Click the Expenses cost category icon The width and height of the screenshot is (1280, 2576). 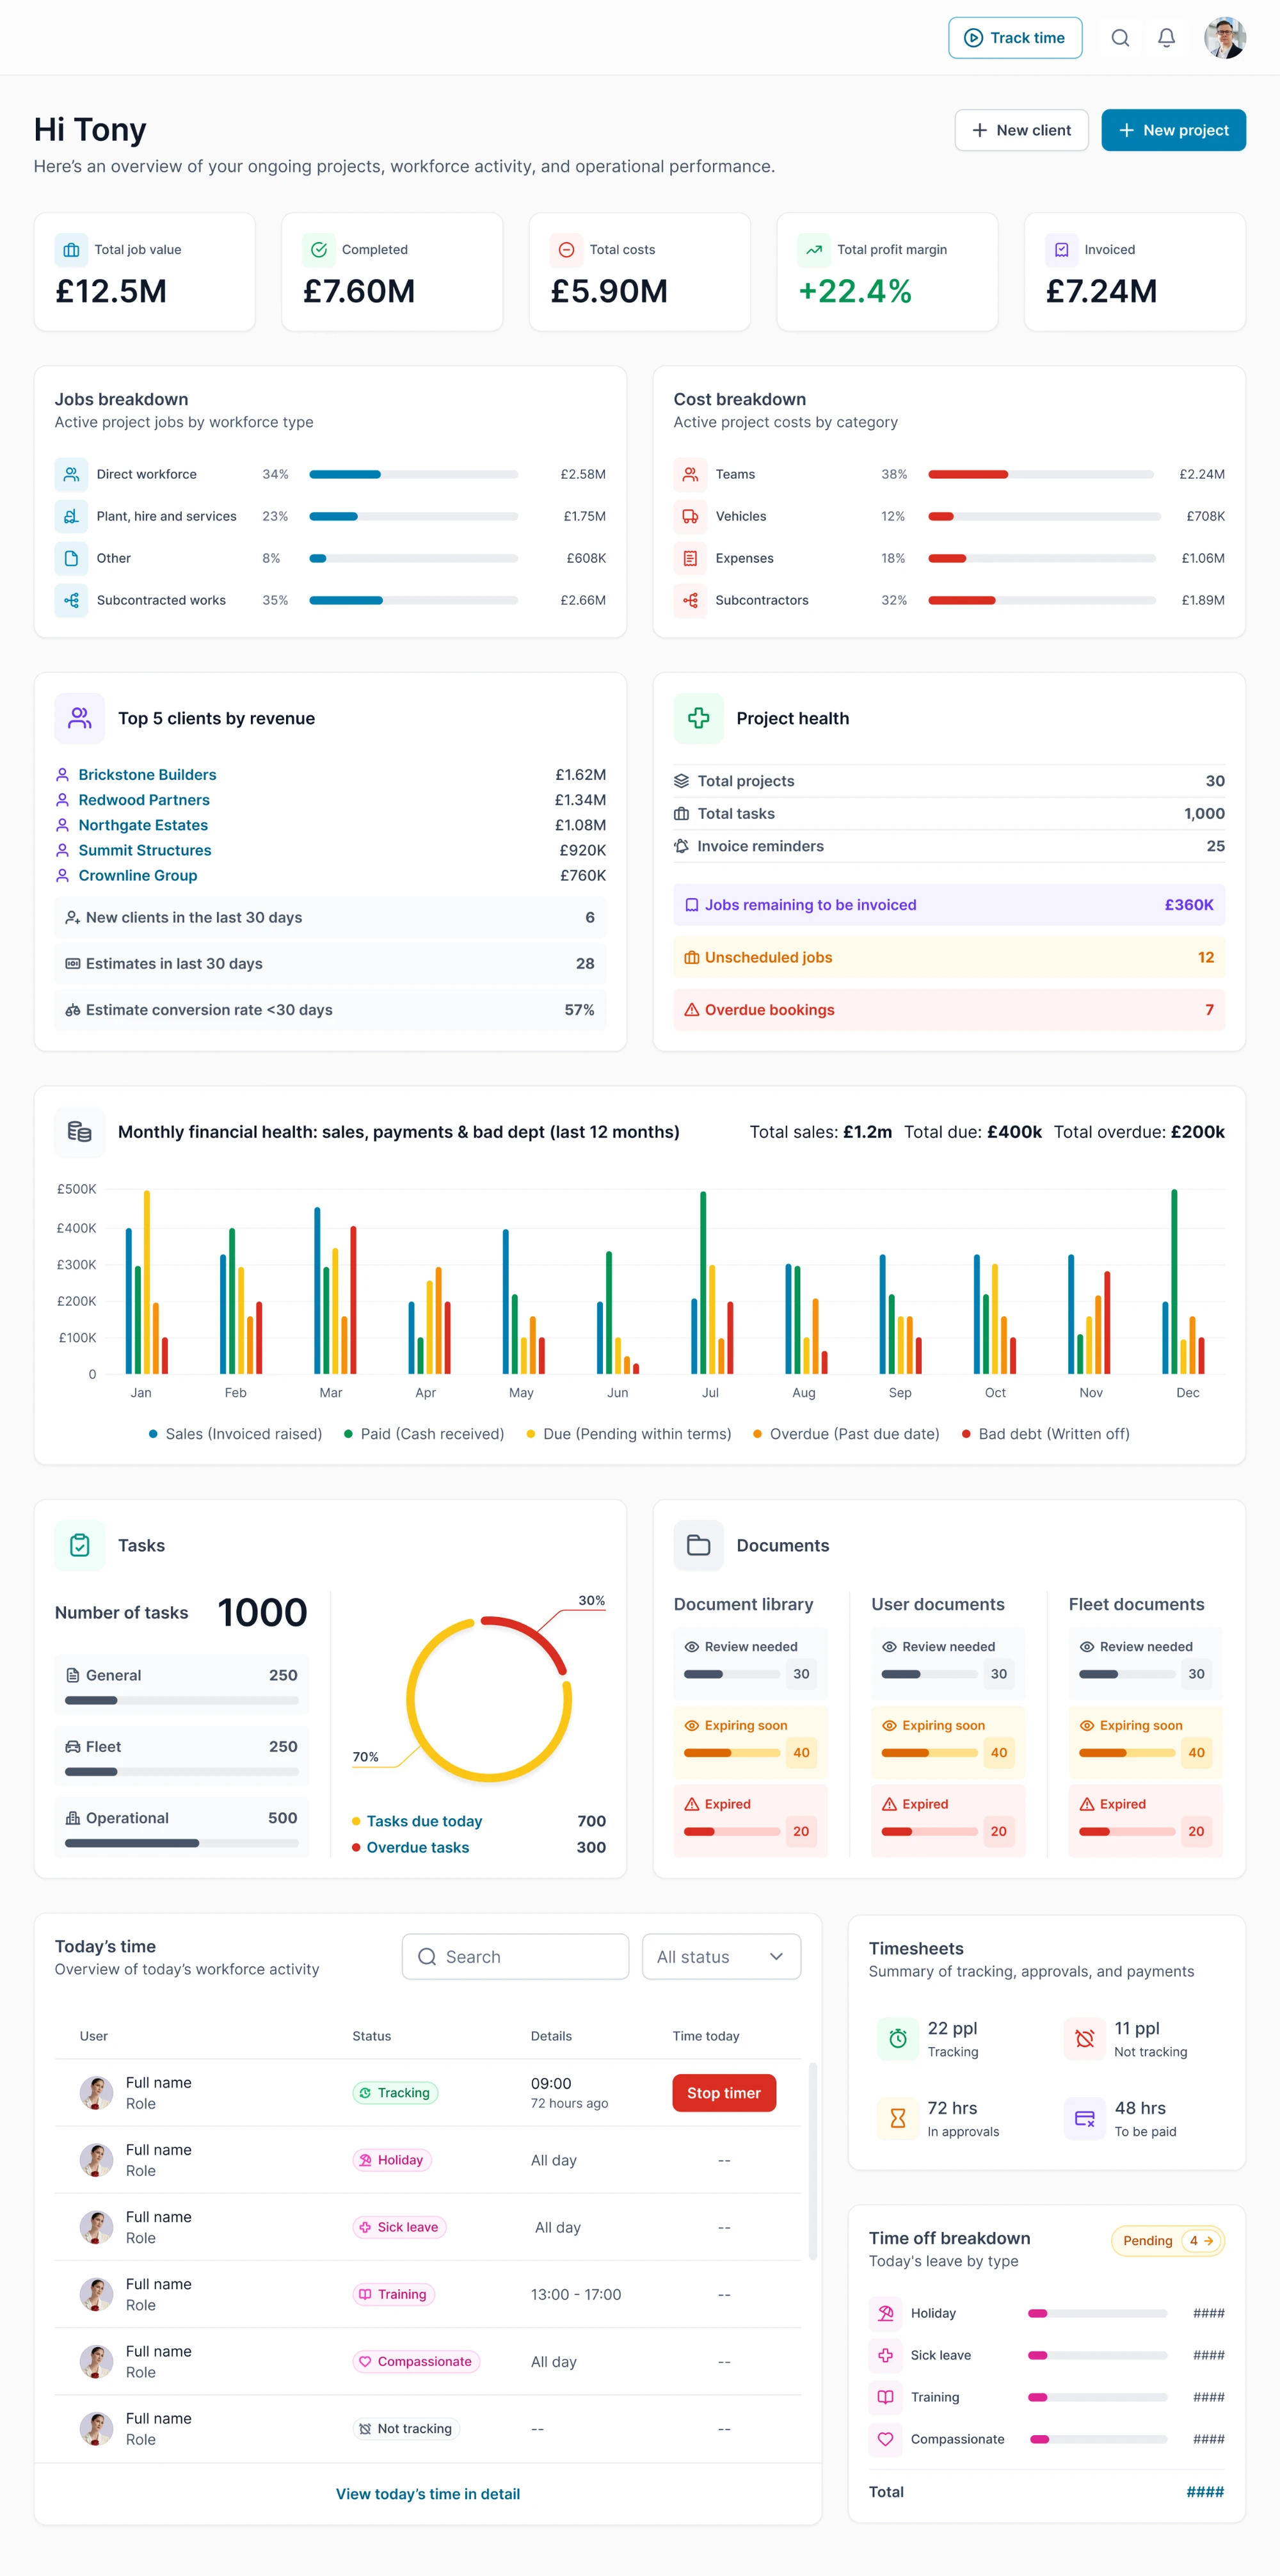click(690, 558)
